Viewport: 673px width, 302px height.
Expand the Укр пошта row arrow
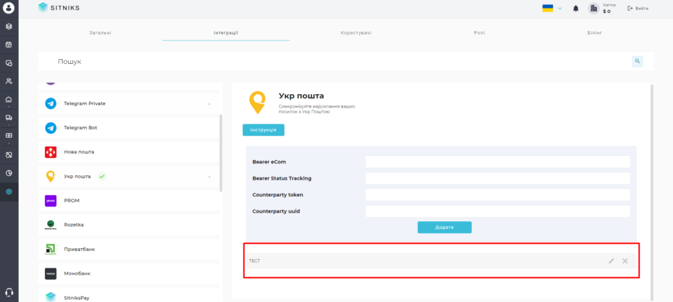209,177
